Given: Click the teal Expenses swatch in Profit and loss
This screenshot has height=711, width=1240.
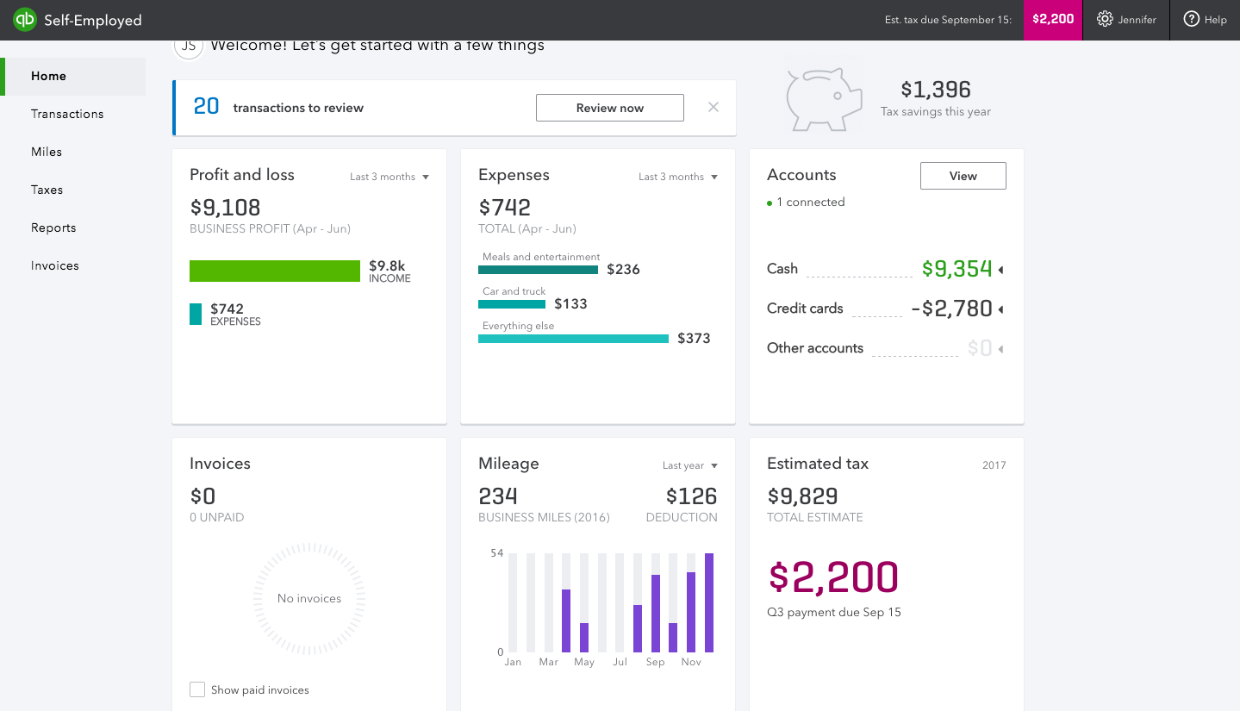Looking at the screenshot, I should (196, 314).
